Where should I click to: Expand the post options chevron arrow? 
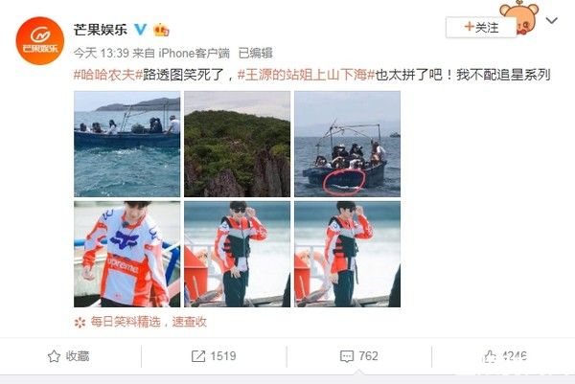coord(552,20)
